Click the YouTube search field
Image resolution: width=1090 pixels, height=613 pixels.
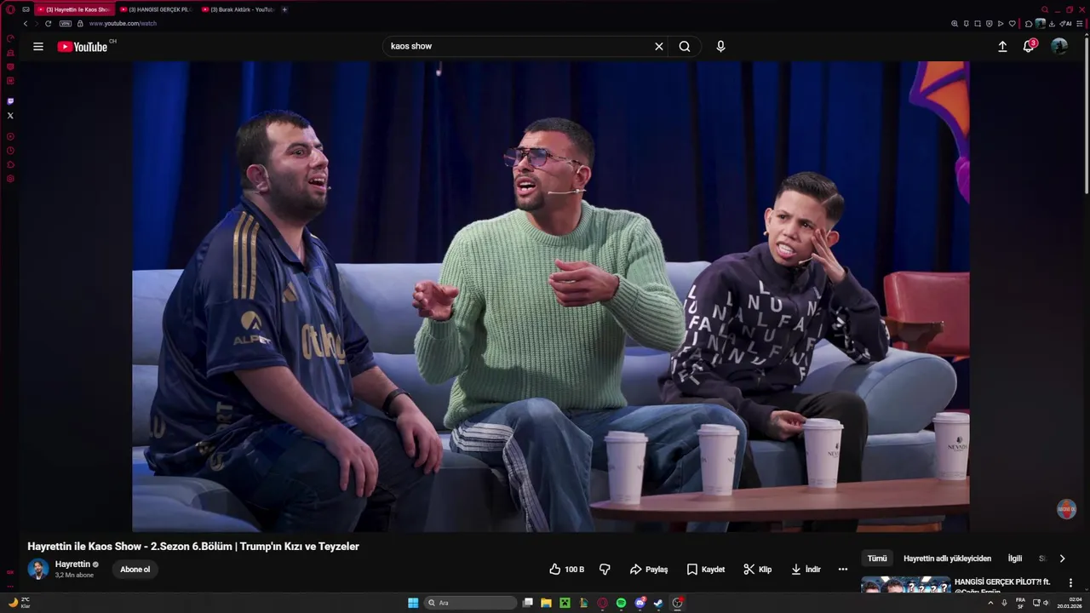(x=519, y=47)
